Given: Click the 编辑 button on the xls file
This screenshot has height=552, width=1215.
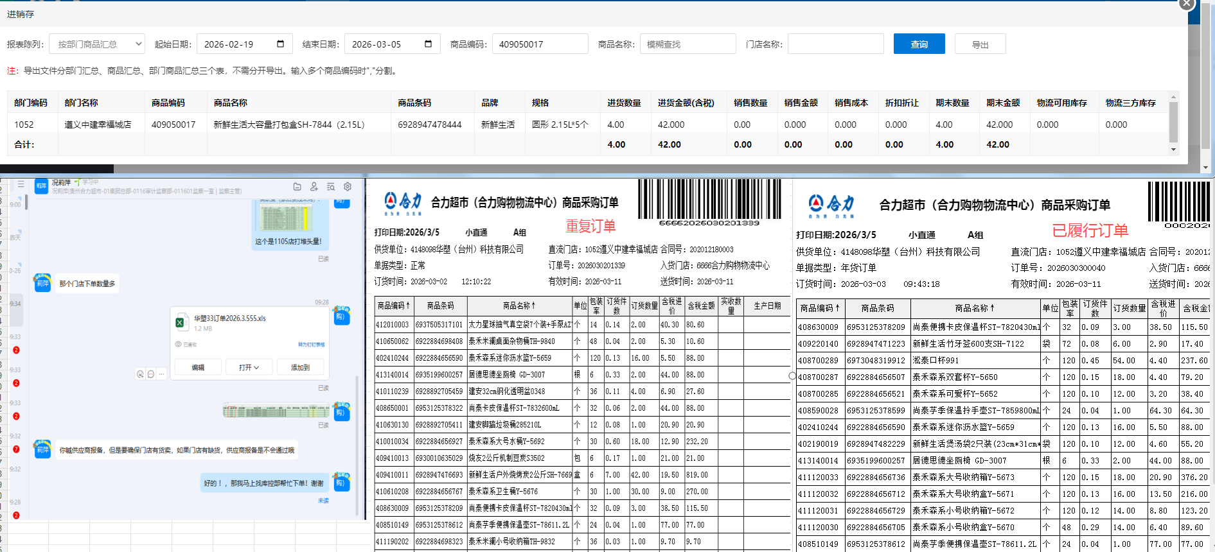Looking at the screenshot, I should point(198,368).
